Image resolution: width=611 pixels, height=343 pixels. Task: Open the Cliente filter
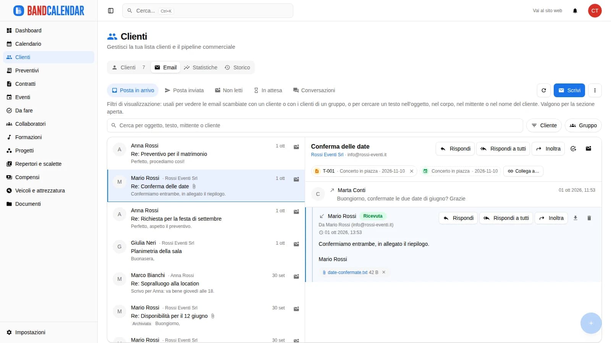click(544, 125)
